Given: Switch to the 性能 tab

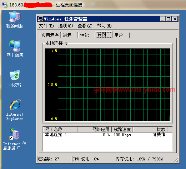Looking at the screenshot, I should 86,35.
